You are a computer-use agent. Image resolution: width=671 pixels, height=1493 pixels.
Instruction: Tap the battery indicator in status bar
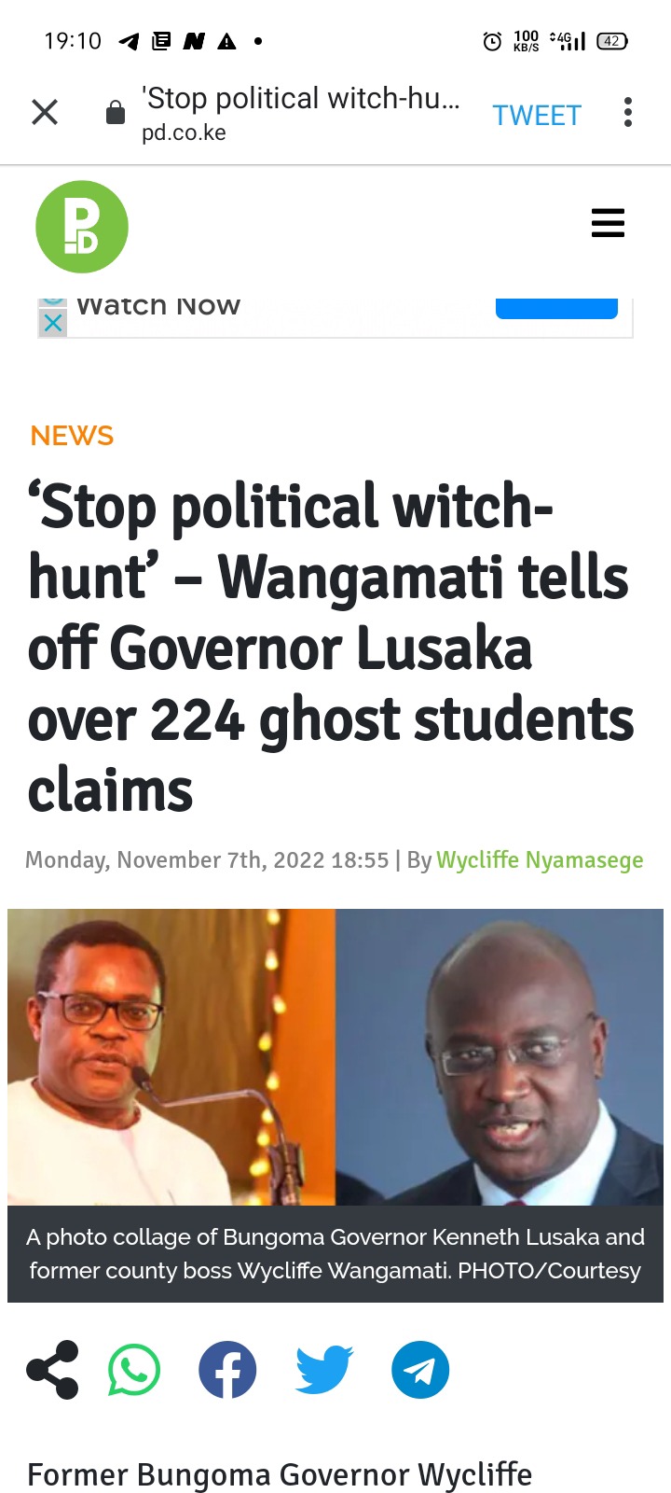[x=611, y=41]
